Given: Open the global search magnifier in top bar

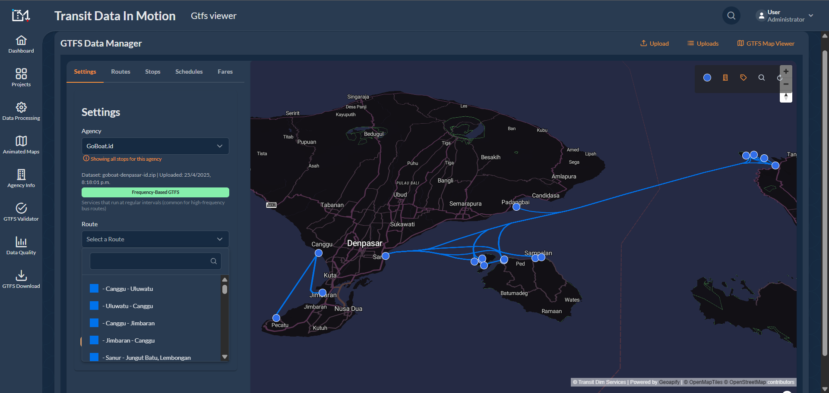Looking at the screenshot, I should [x=731, y=16].
